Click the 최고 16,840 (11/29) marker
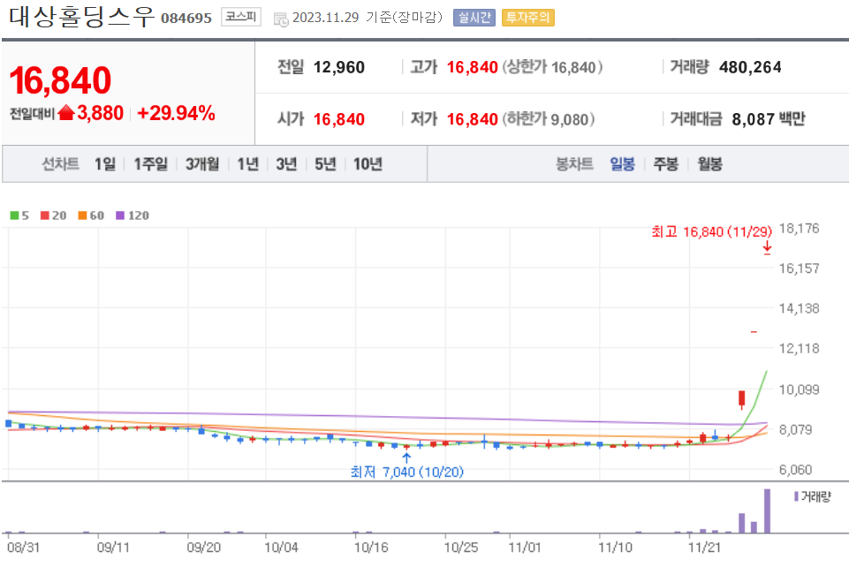This screenshot has height=567, width=849. 711,232
